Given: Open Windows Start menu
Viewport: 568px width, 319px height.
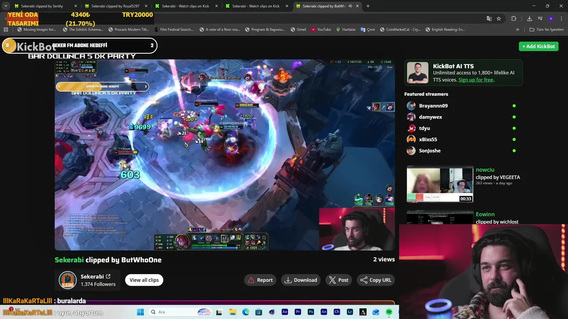Looking at the screenshot, I should click(140, 312).
